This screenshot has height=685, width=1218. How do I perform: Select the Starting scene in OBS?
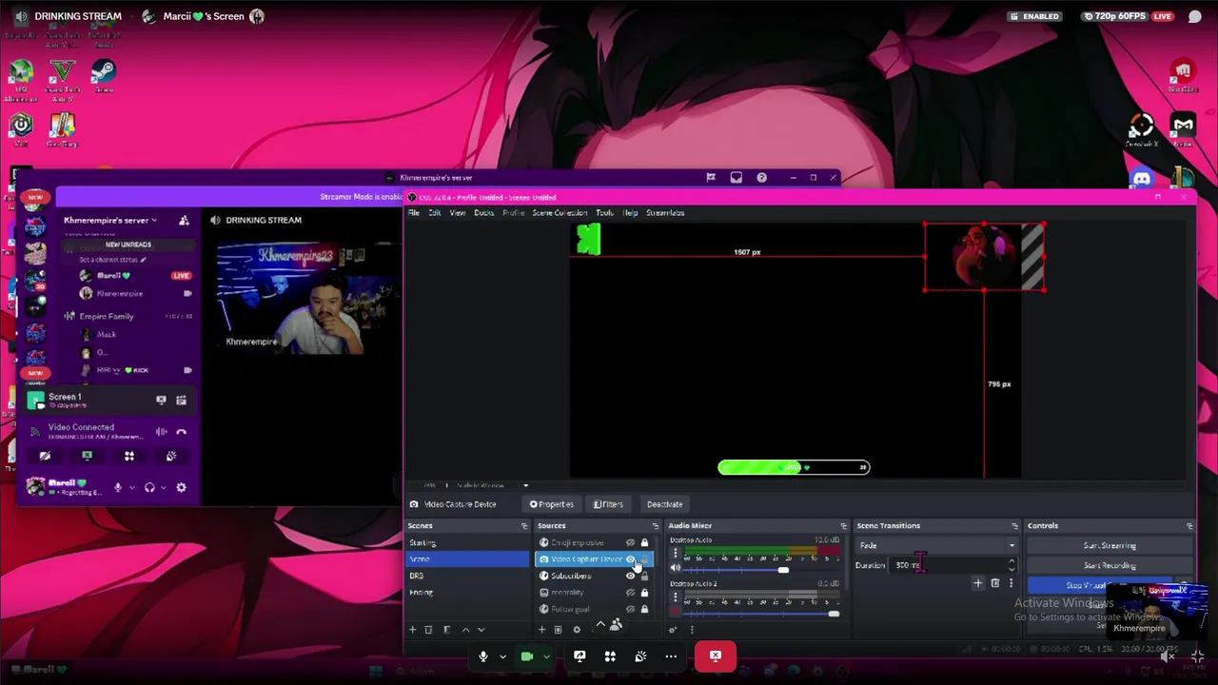[467, 542]
